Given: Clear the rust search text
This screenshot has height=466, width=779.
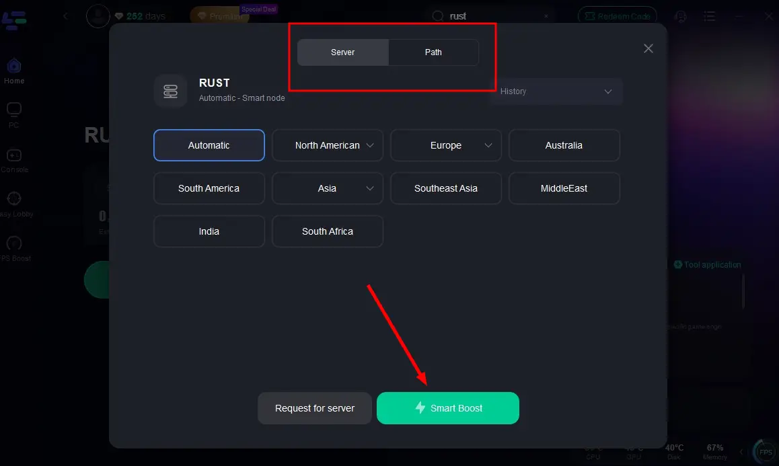Looking at the screenshot, I should [x=546, y=16].
